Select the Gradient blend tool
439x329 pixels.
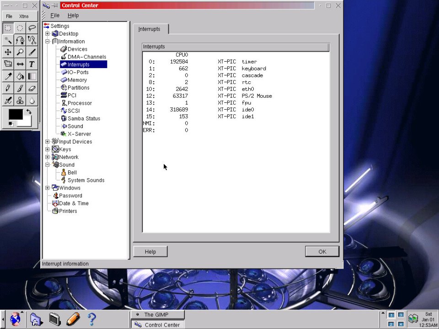32,76
